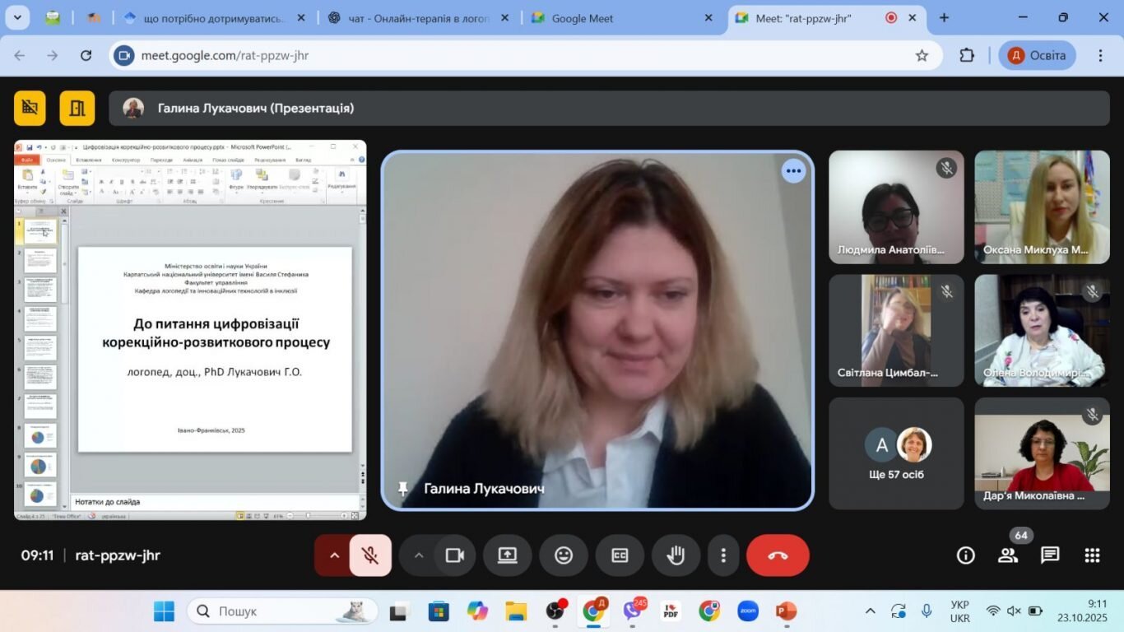The height and width of the screenshot is (632, 1124).
Task: Click the present screen icon
Action: 507,555
